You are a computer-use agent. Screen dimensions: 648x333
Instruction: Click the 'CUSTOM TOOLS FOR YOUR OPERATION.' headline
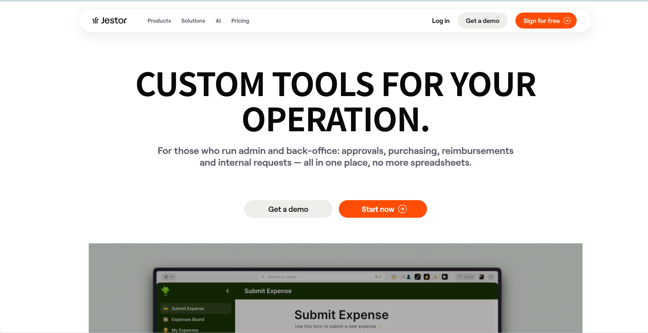(336, 101)
